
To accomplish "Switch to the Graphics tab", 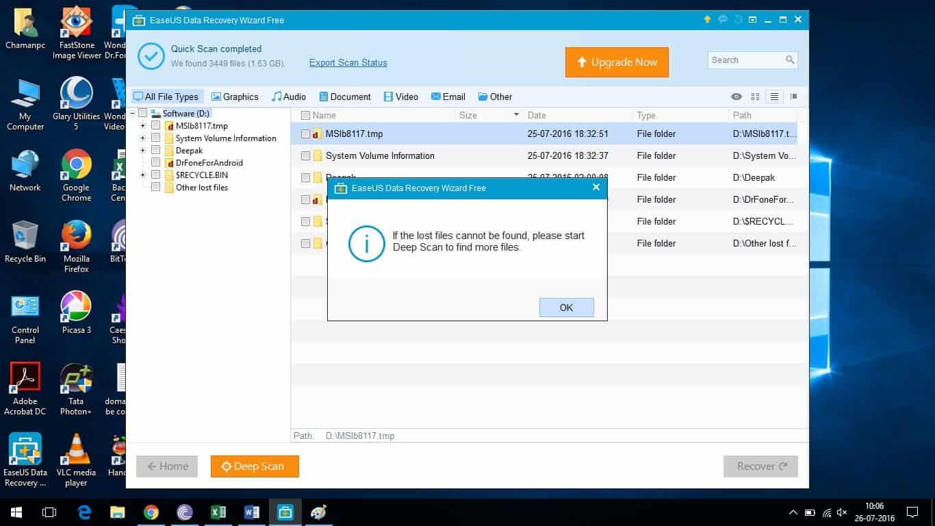I will click(x=235, y=97).
